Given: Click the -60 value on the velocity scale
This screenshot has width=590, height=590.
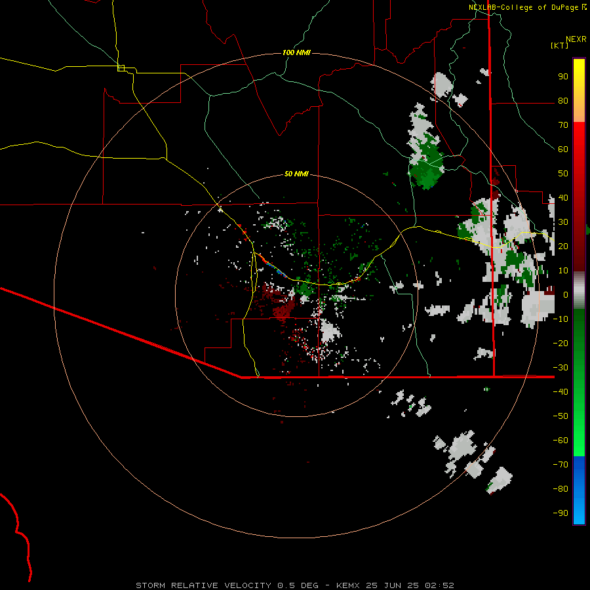Looking at the screenshot, I should pos(560,441).
